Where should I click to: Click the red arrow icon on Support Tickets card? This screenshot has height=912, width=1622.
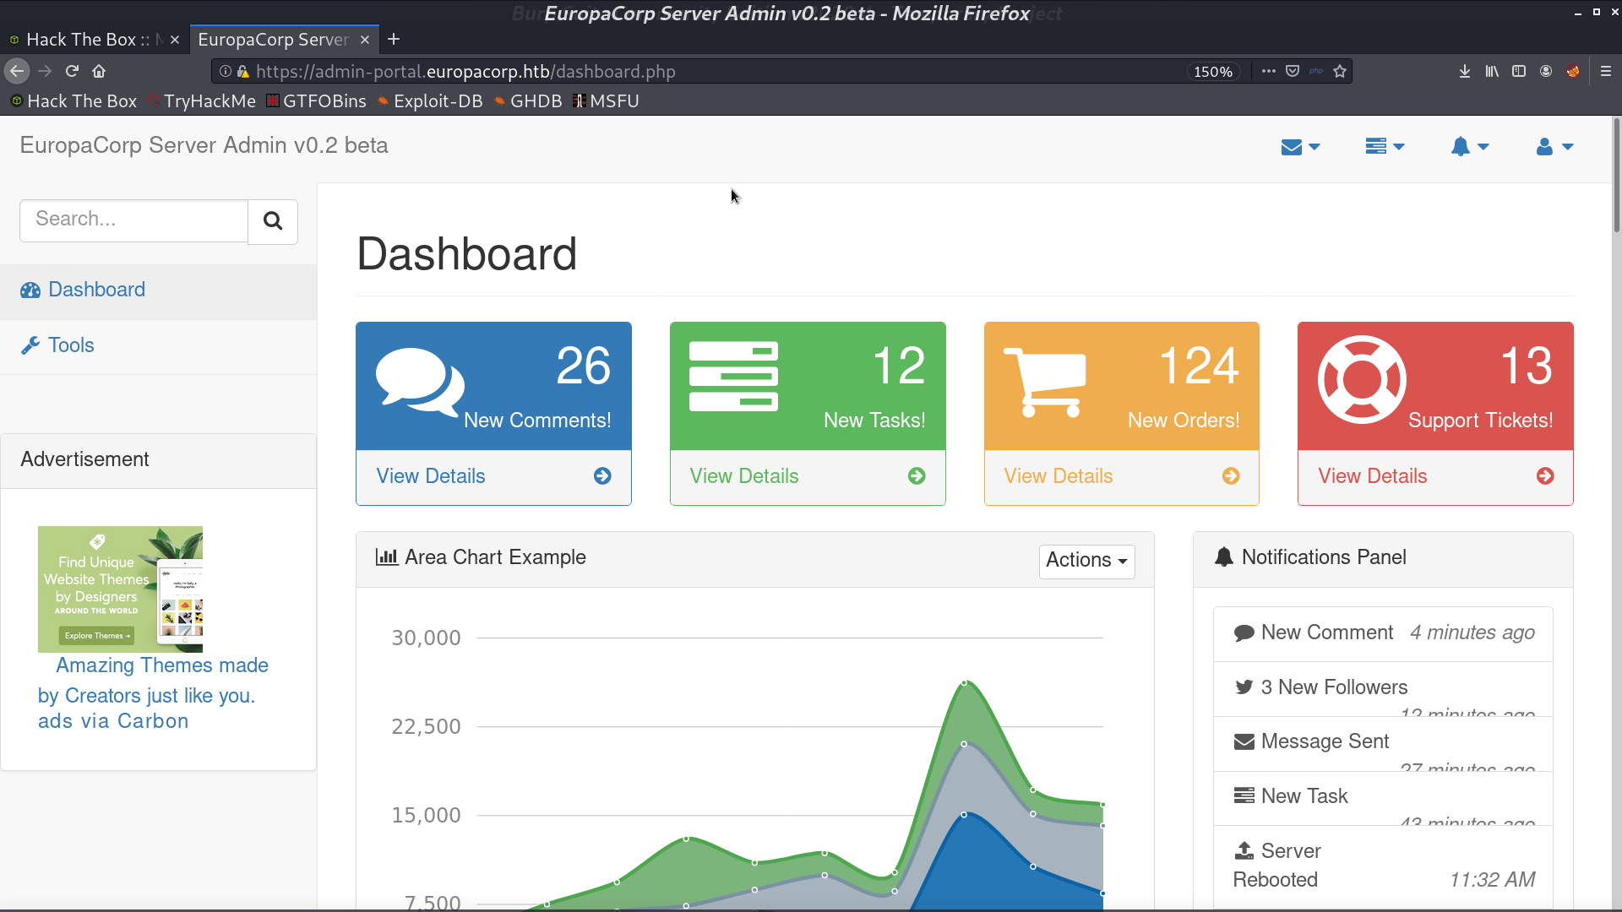tap(1545, 476)
